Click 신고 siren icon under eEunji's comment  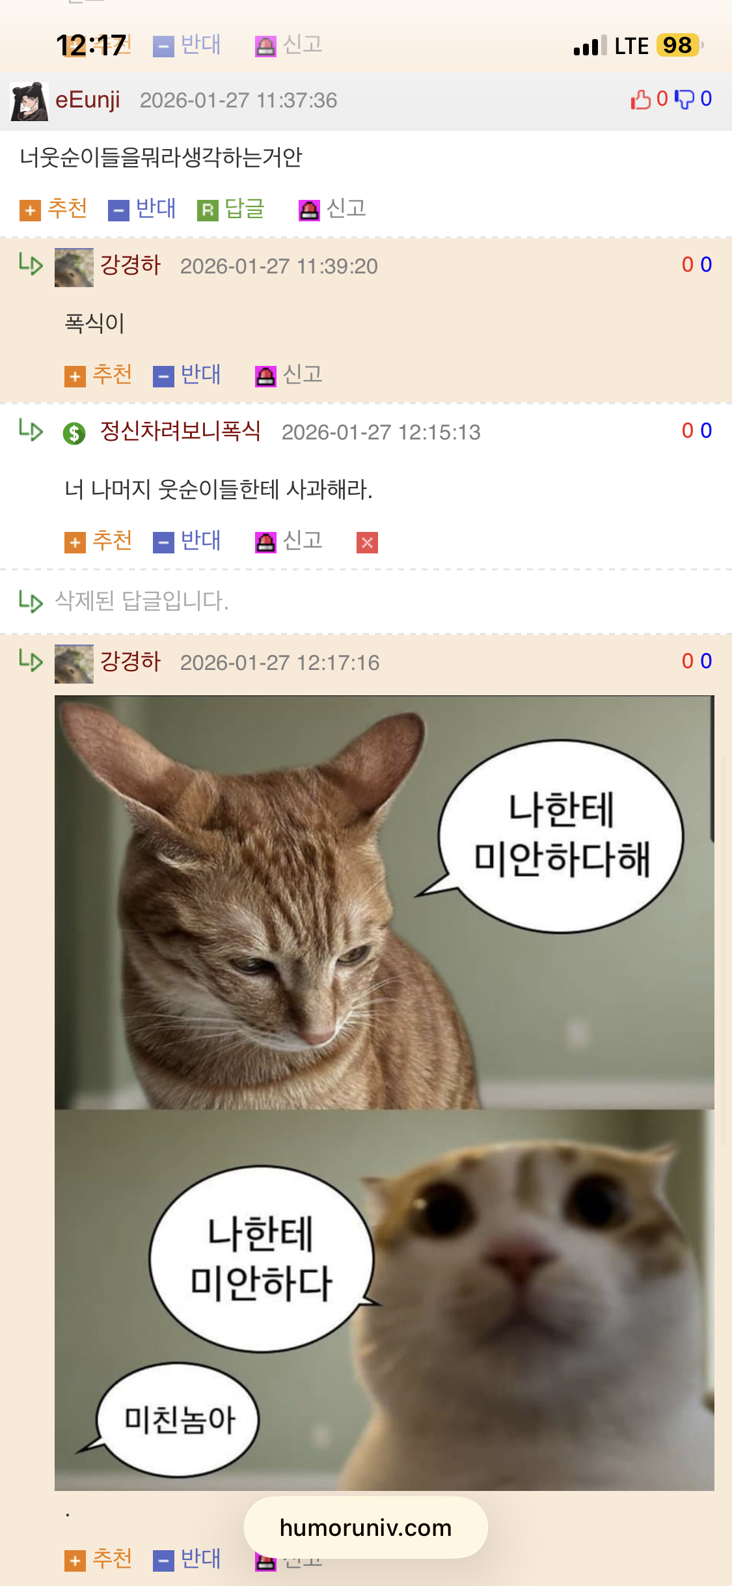pyautogui.click(x=309, y=210)
